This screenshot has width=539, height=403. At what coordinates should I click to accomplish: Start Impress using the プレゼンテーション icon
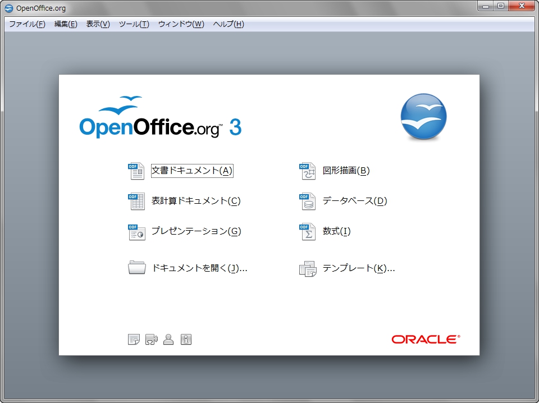[x=135, y=231]
